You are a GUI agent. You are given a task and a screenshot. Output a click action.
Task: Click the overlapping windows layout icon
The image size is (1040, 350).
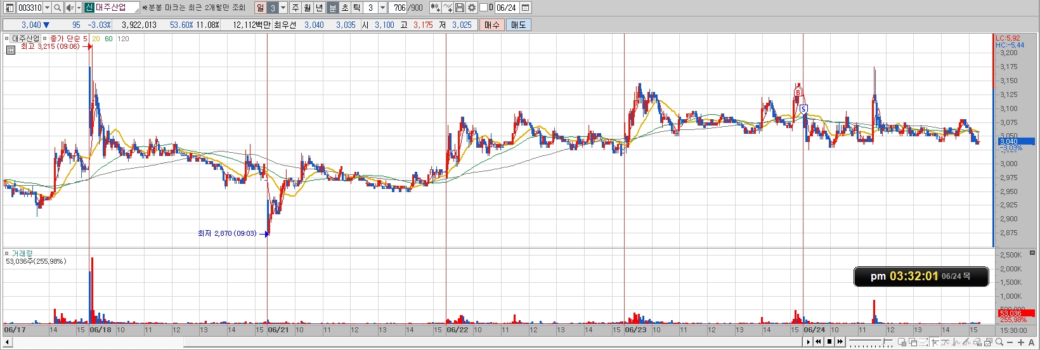tap(913, 342)
